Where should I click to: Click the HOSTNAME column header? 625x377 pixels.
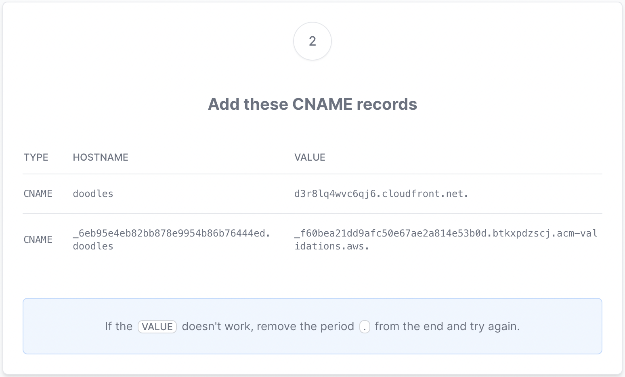click(x=101, y=157)
